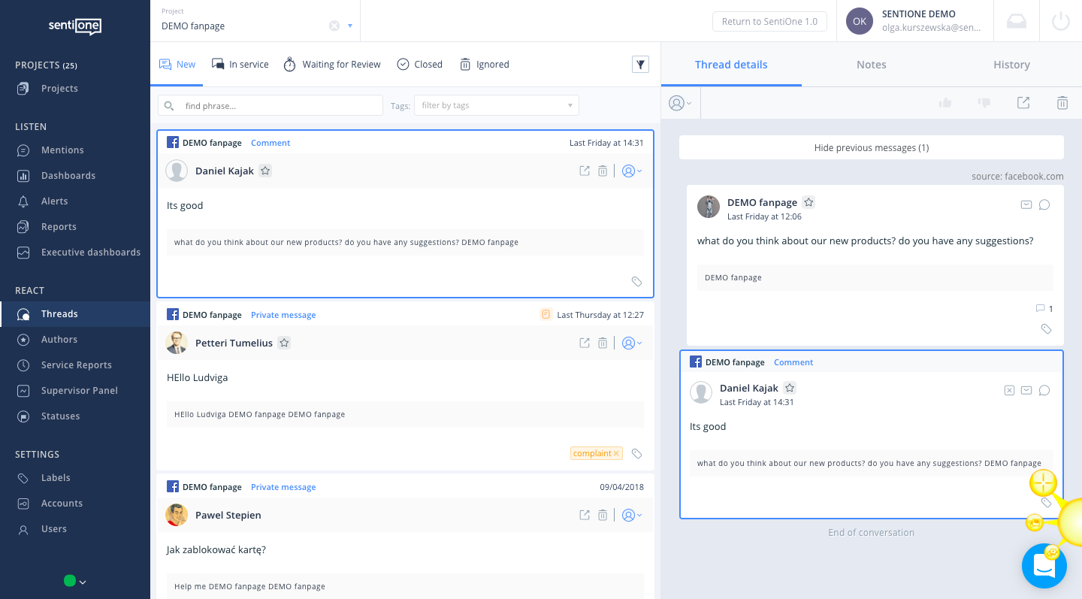This screenshot has width=1082, height=599.
Task: Open assign-user dropdown on Petteri Tumelius thread
Action: 632,343
